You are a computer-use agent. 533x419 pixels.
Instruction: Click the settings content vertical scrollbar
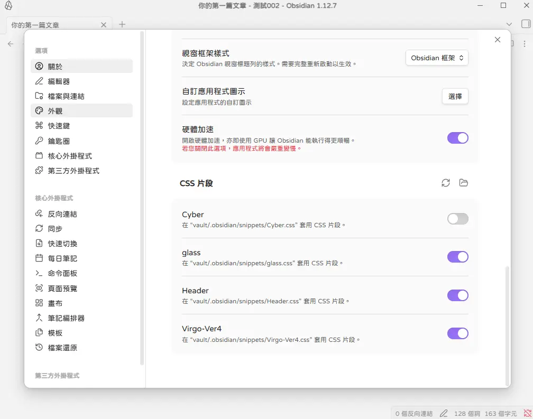coord(508,325)
